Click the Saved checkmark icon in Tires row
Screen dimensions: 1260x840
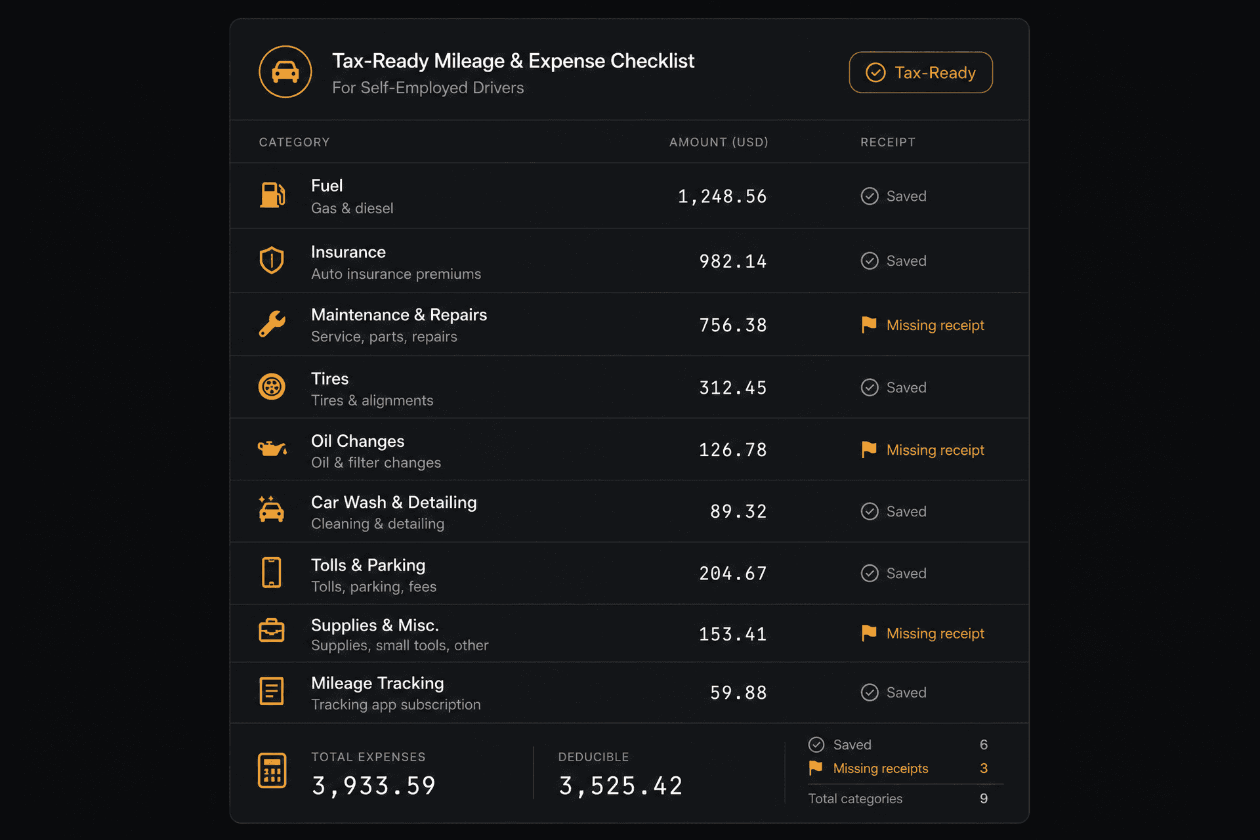[870, 388]
